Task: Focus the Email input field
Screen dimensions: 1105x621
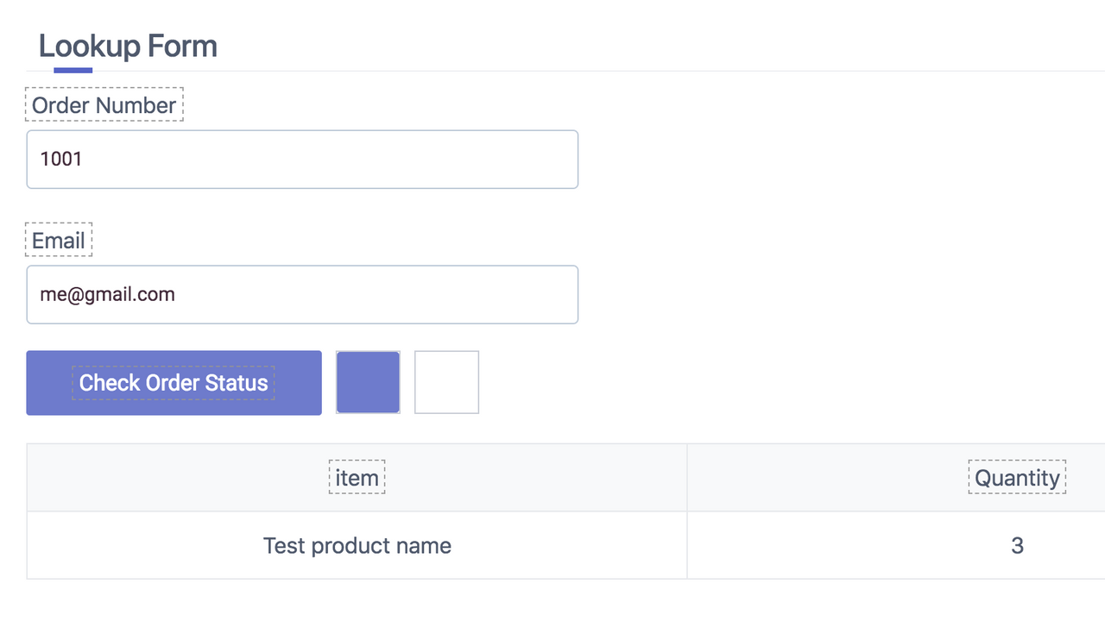Action: [x=302, y=295]
